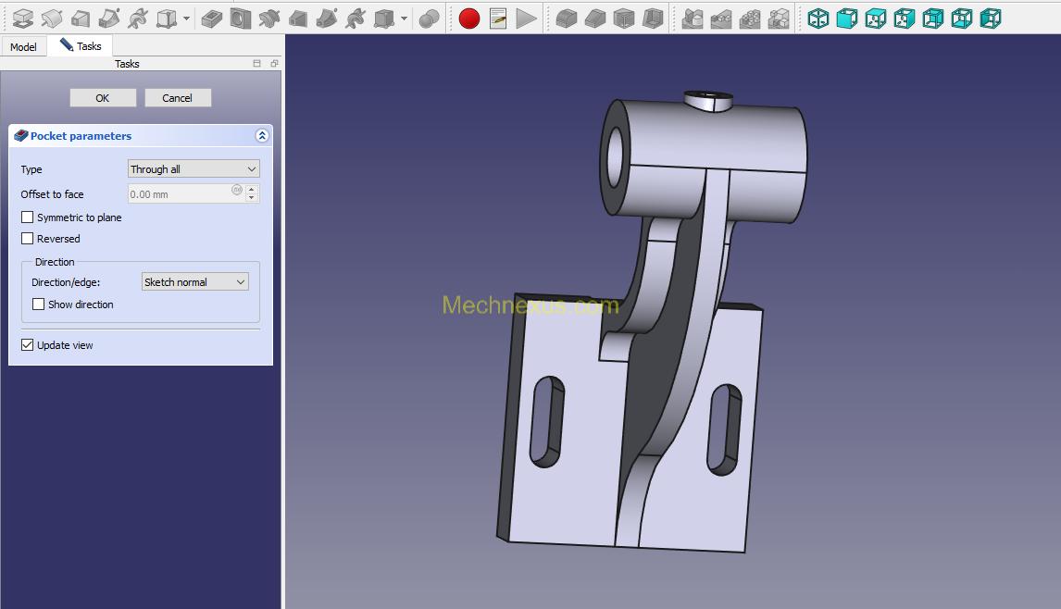Click the Boolean operation spheres icon
Screen dimensions: 1061x609
coord(429,19)
